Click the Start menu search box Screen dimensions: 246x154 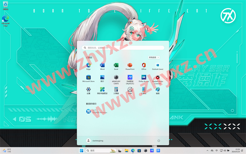(x=123, y=48)
